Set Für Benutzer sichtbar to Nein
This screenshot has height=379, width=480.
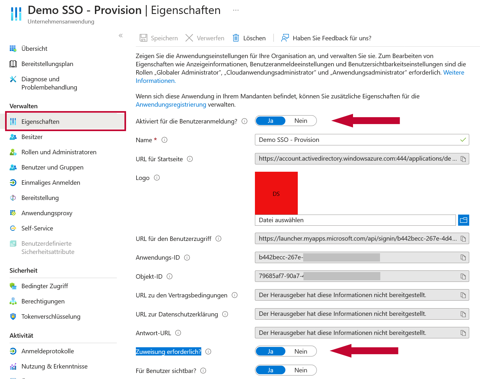pyautogui.click(x=301, y=370)
